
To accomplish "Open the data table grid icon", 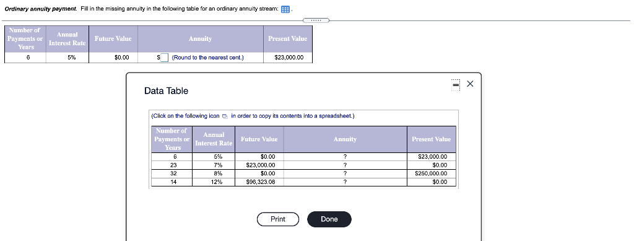I will [285, 9].
